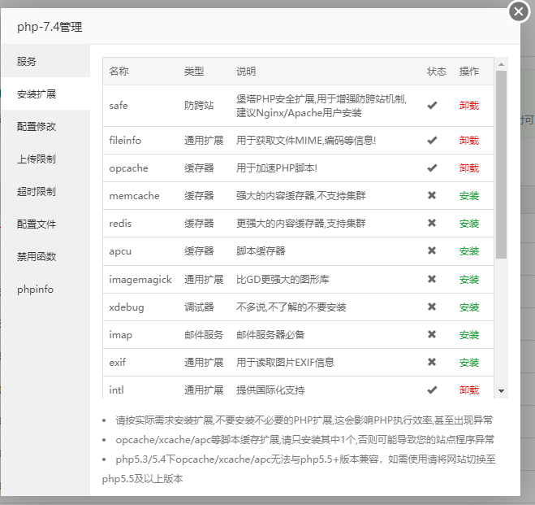Image resolution: width=535 pixels, height=505 pixels.
Task: Click apcu's not-installed cross icon
Action: 432,250
